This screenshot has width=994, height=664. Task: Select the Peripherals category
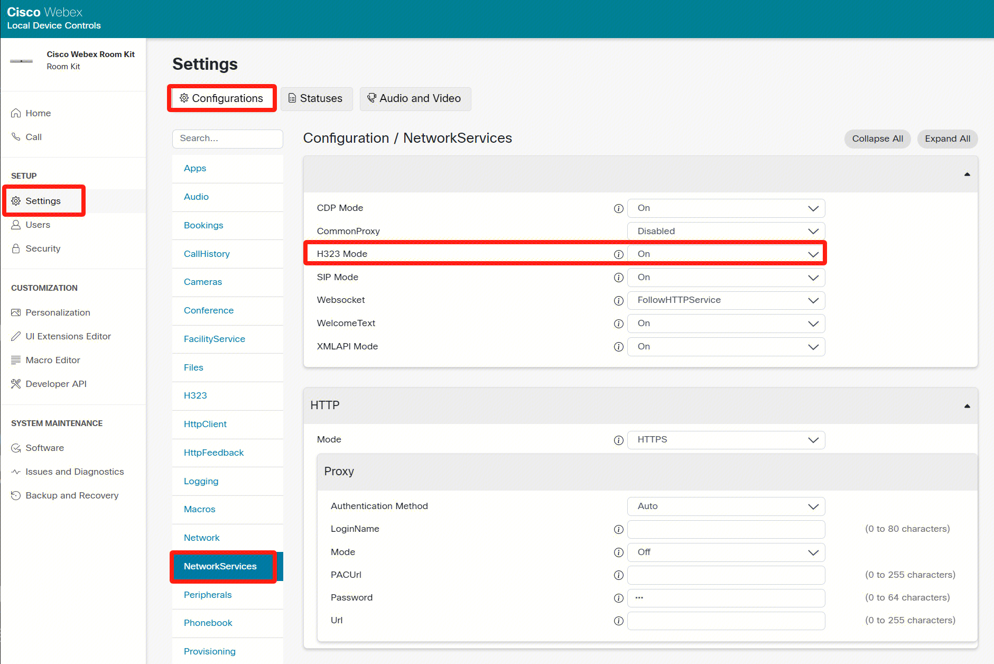point(227,595)
